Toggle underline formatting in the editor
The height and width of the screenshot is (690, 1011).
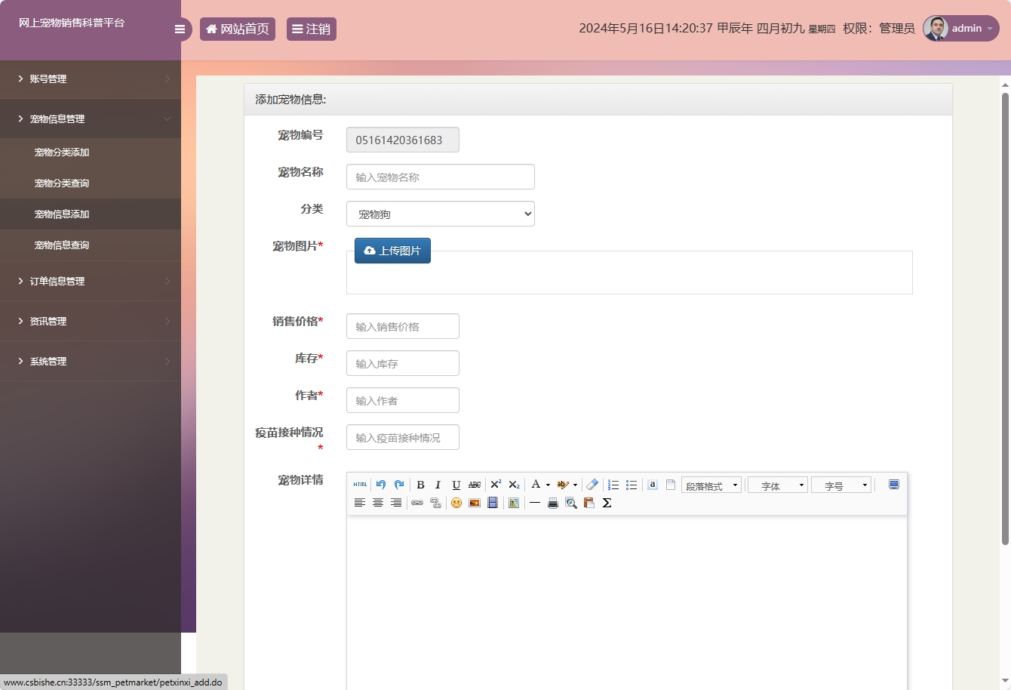tap(456, 484)
